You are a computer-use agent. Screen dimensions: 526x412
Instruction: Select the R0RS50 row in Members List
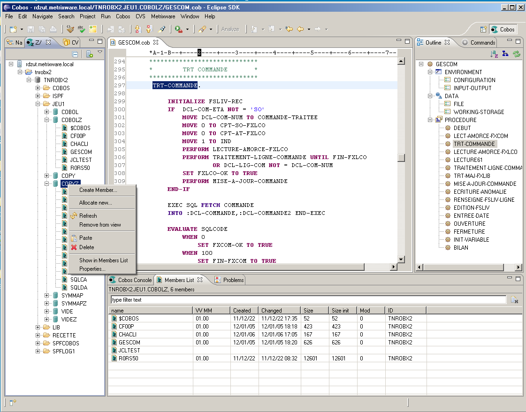[315, 359]
